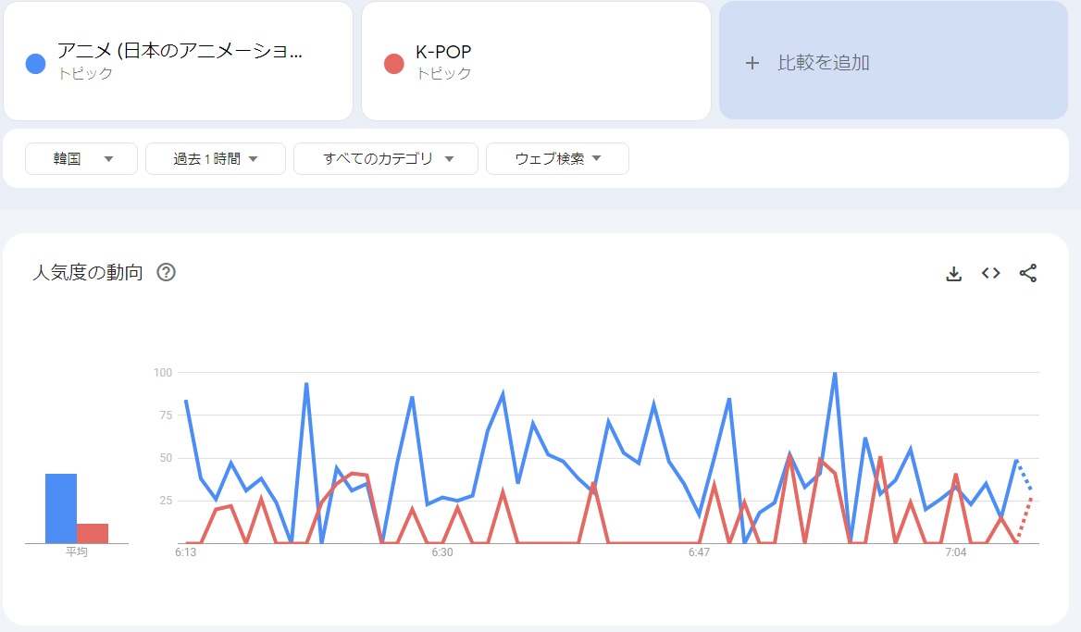The image size is (1081, 632).
Task: Click the 7:04 time axis label
Action: pyautogui.click(x=956, y=552)
